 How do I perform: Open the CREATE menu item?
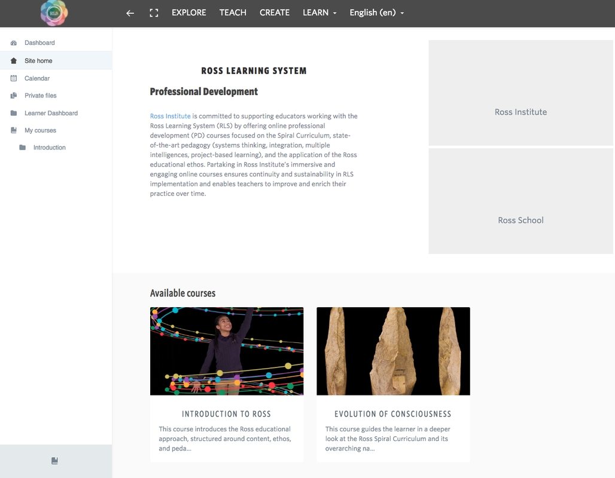pyautogui.click(x=275, y=13)
